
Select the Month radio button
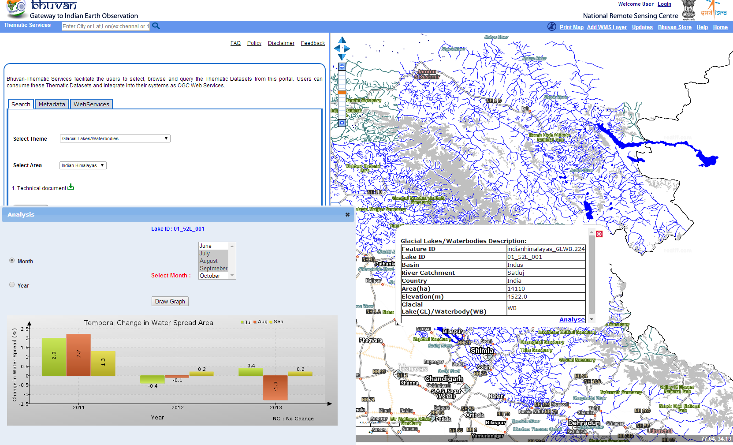[12, 261]
